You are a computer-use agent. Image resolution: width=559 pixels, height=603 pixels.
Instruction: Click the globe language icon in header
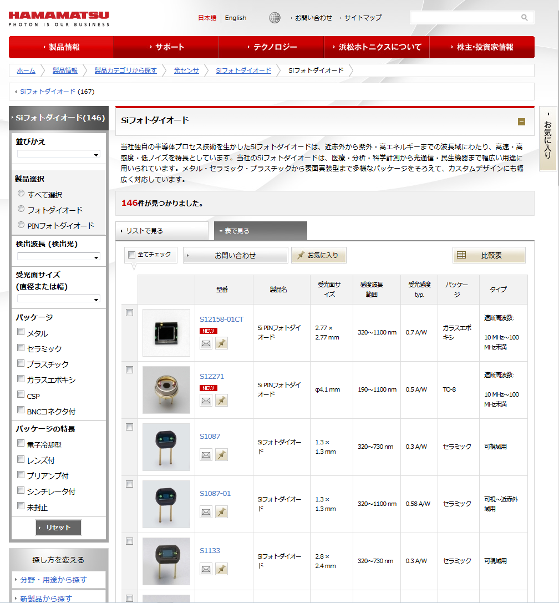[275, 18]
